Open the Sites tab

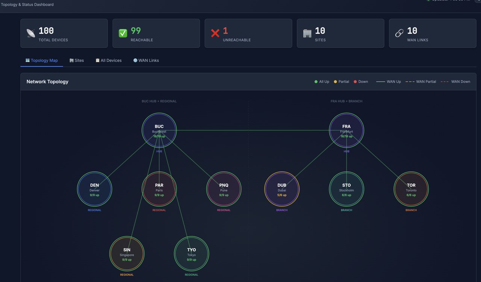(77, 61)
